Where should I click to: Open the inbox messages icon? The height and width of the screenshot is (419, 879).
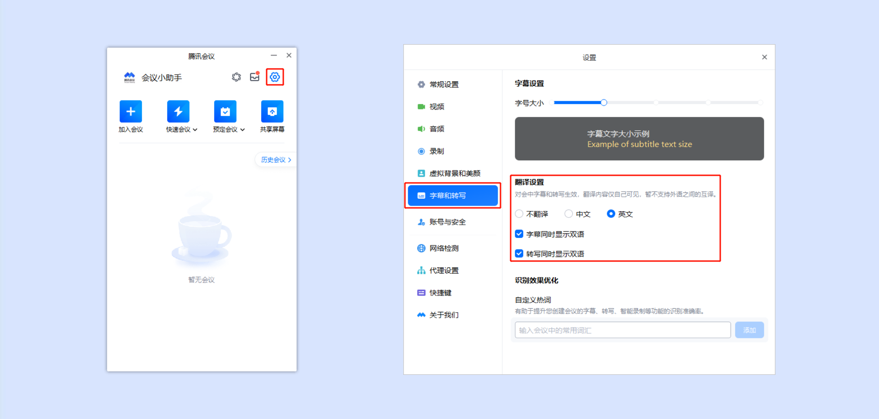[255, 77]
